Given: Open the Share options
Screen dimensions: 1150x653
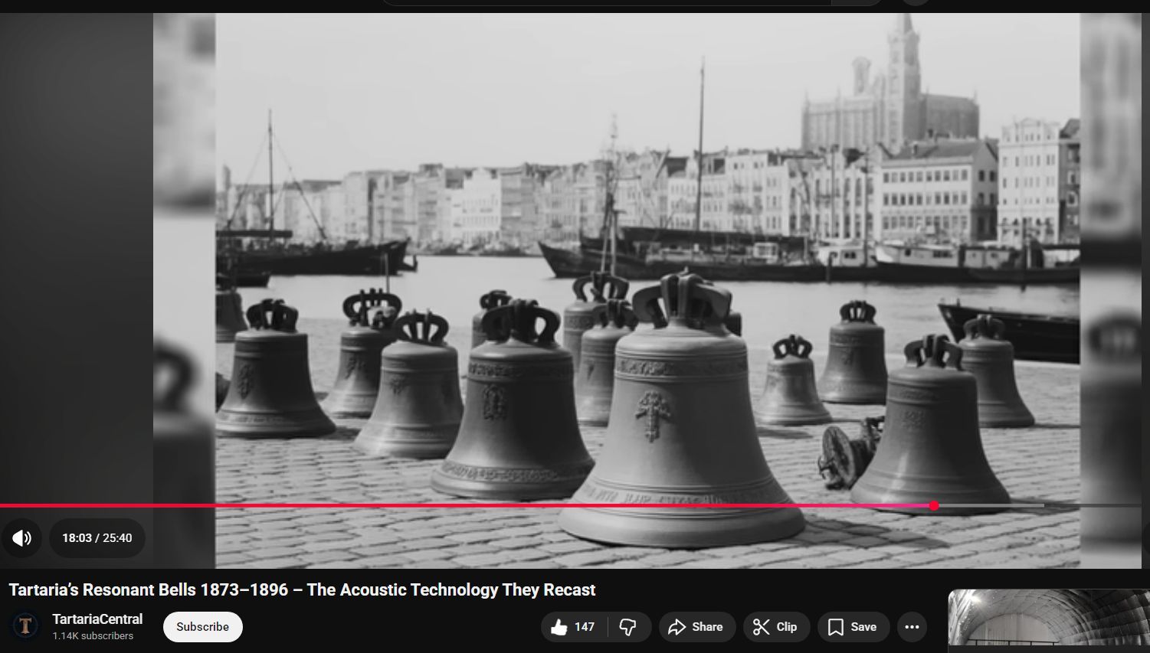Looking at the screenshot, I should (x=696, y=627).
